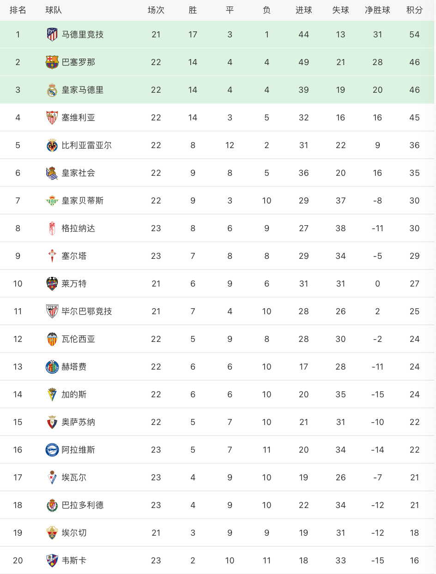The width and height of the screenshot is (436, 574).
Task: Select the 进球 column header
Action: pos(303,10)
